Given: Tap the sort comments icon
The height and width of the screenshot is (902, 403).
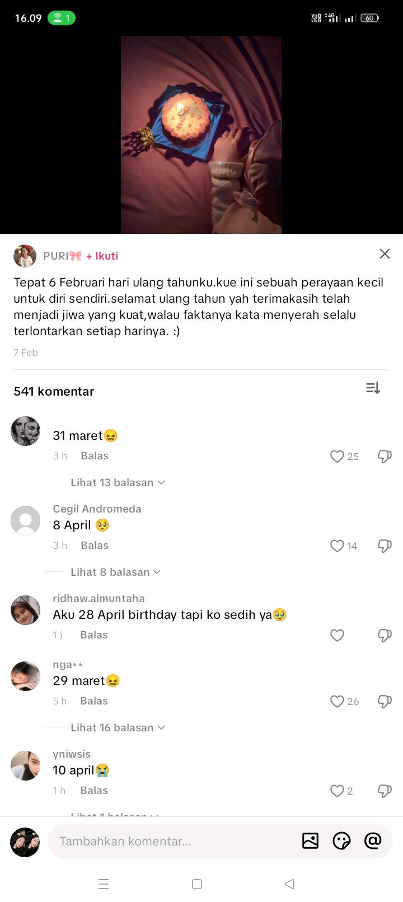Looking at the screenshot, I should 373,388.
